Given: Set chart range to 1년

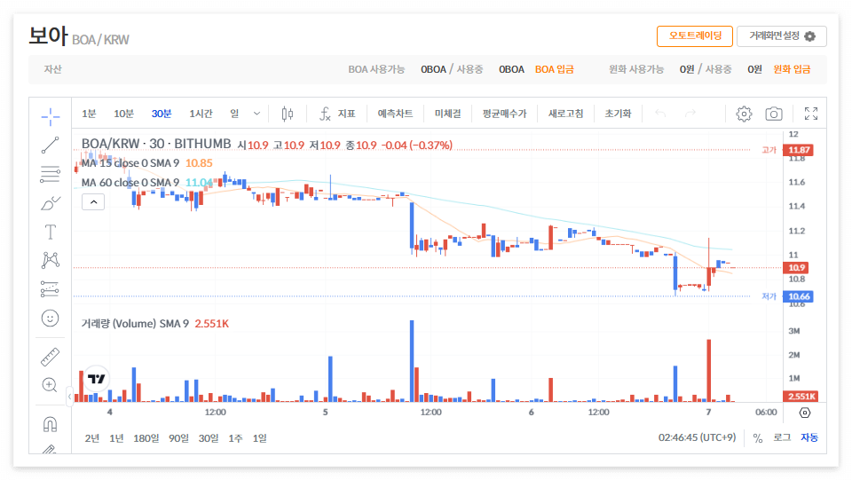Looking at the screenshot, I should pyautogui.click(x=116, y=438).
